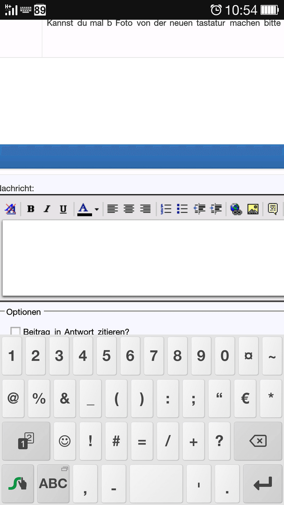Tap the opening parenthesis key
Screen dimensions: 284x505
pyautogui.click(x=116, y=398)
